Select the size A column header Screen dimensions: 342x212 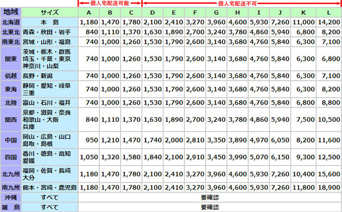(x=88, y=12)
